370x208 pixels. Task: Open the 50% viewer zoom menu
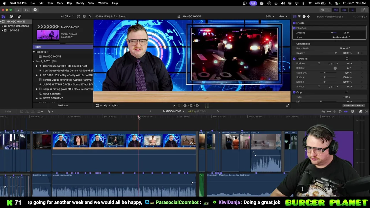[270, 16]
